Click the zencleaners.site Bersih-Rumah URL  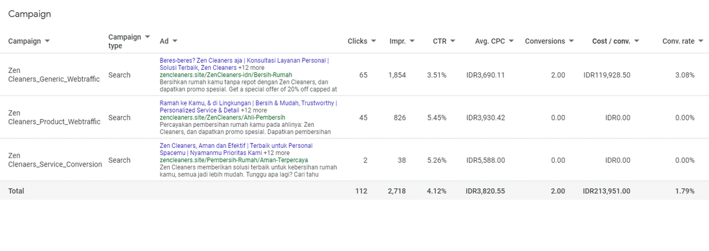click(x=226, y=75)
